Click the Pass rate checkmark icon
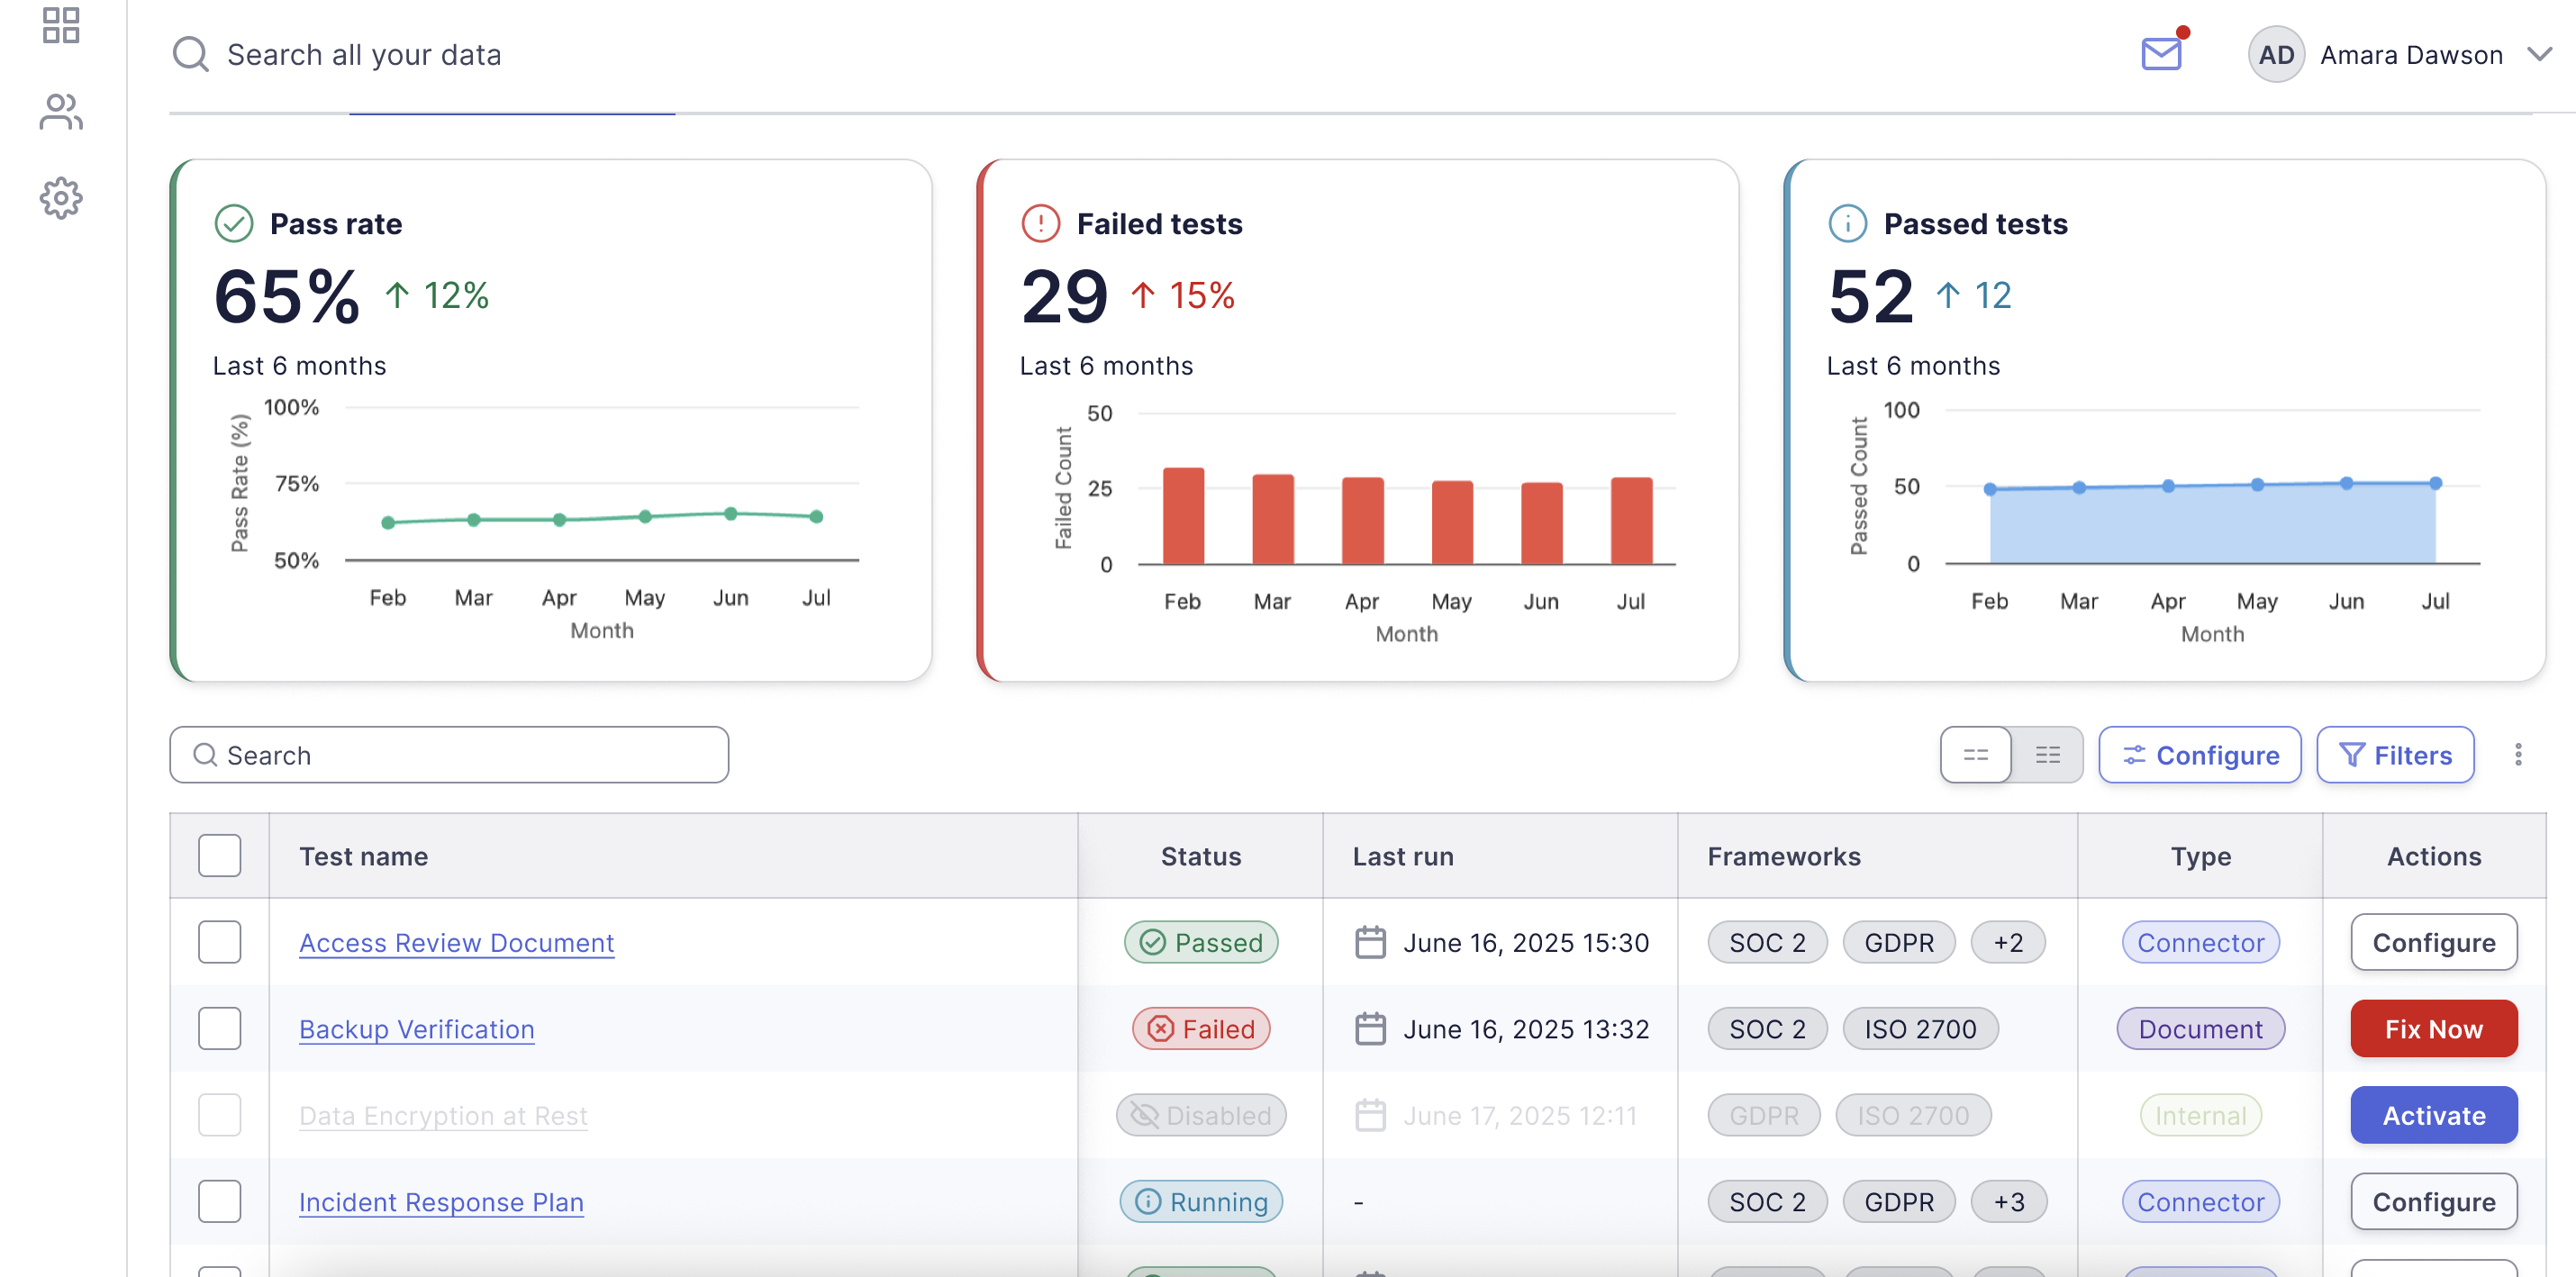 233,223
